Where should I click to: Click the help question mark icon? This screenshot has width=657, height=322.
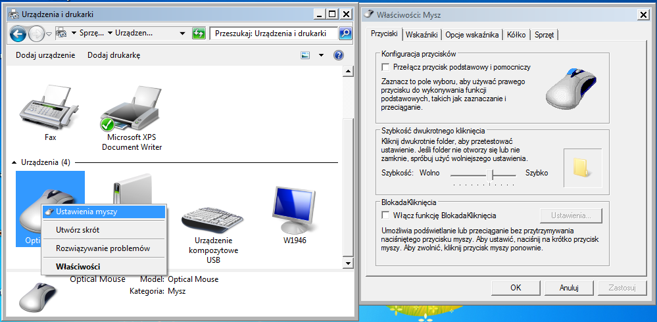(x=339, y=56)
